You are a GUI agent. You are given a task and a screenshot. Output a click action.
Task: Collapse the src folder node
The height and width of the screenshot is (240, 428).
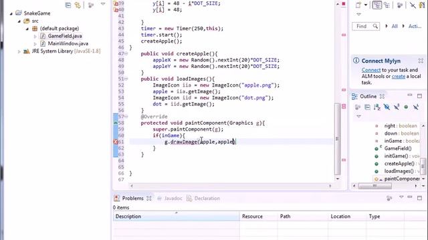19,21
